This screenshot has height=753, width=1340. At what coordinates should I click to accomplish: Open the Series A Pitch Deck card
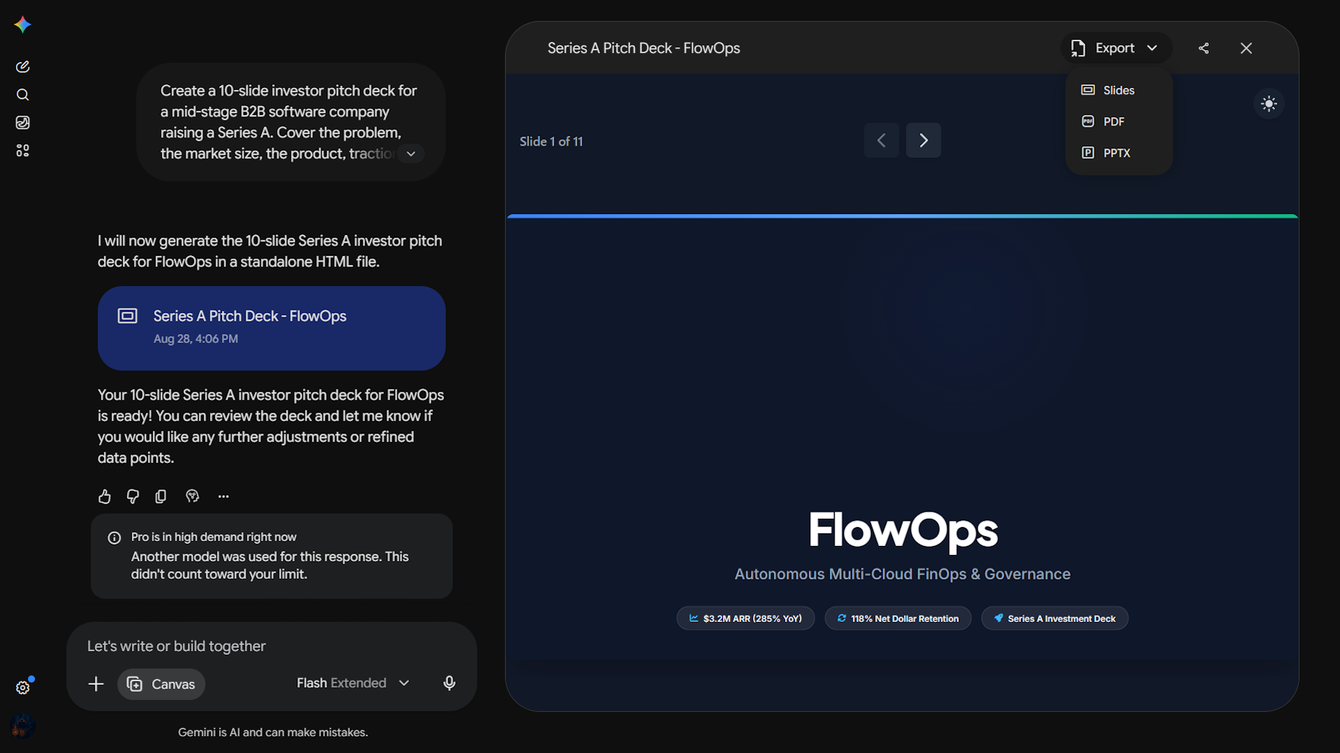tap(271, 328)
